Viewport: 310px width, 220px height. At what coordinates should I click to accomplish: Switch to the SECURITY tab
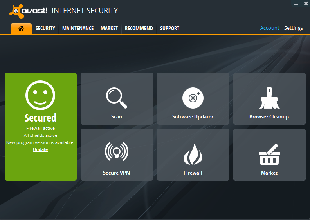click(45, 28)
